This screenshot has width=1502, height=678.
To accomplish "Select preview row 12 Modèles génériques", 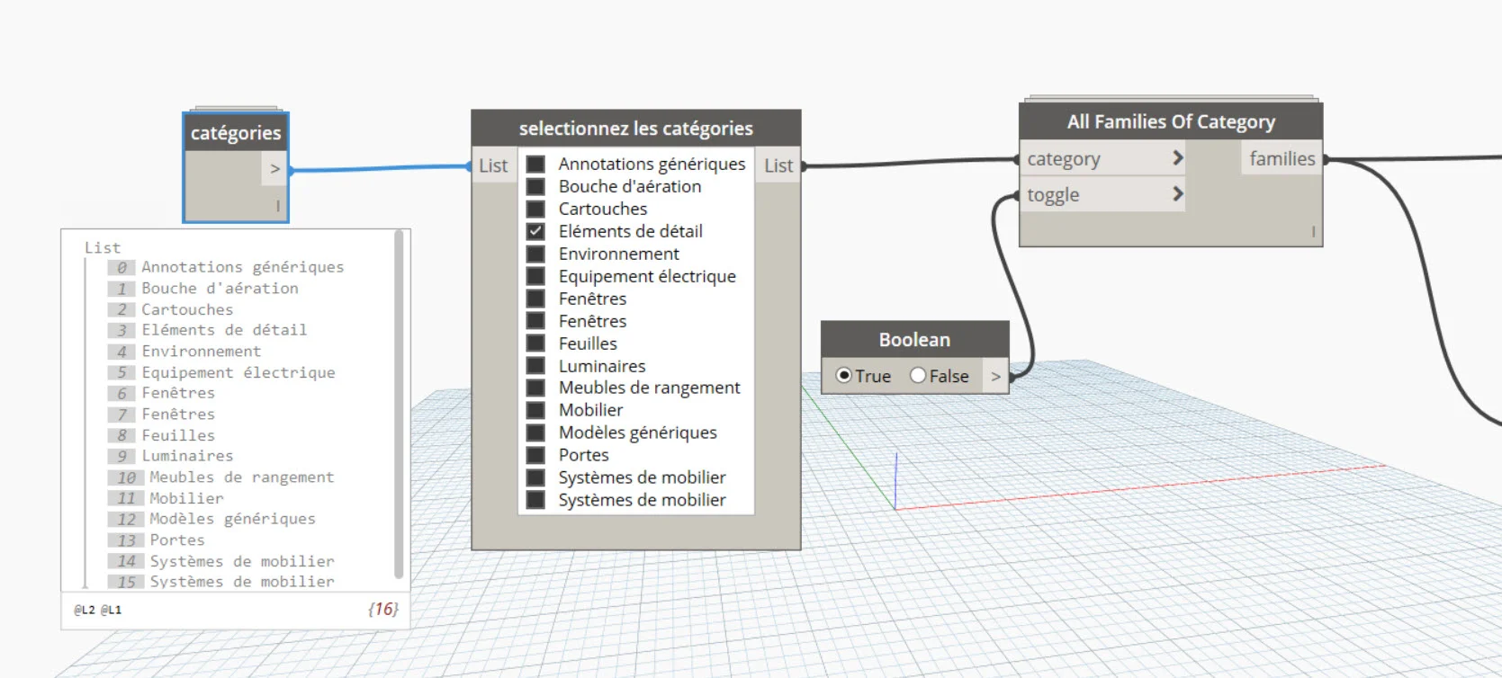I will coord(211,519).
